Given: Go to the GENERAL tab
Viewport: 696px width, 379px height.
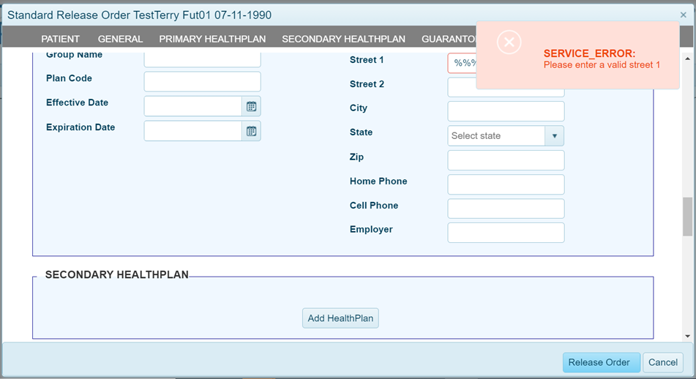Looking at the screenshot, I should 120,39.
